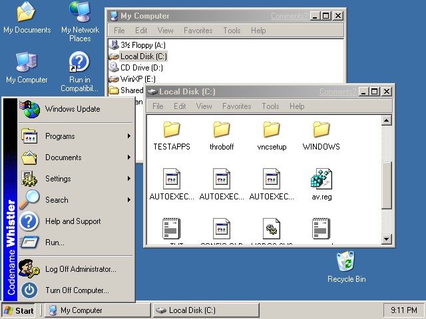Click the Documents folder icon in Start menu
This screenshot has height=319, width=426.
point(29,158)
